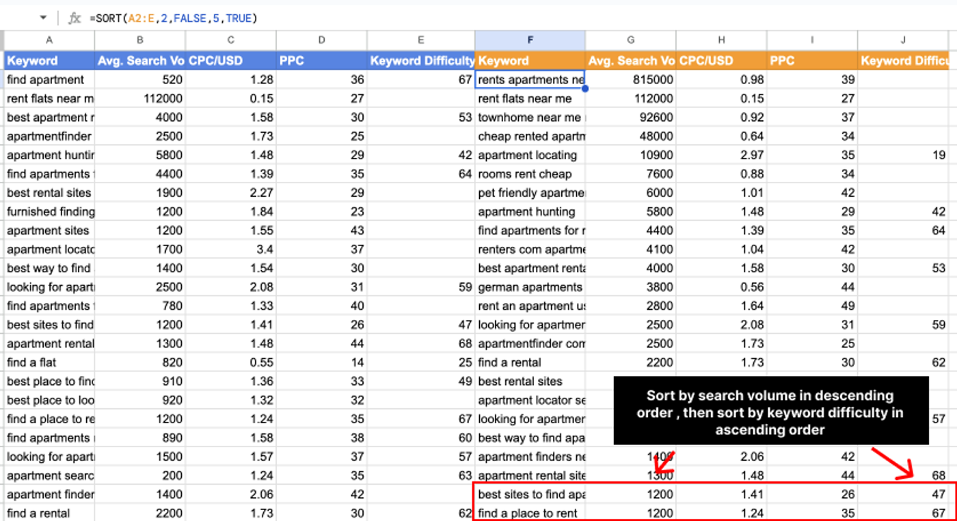The height and width of the screenshot is (521, 957).
Task: Select the apartment hunting keyword in column F
Action: point(530,211)
